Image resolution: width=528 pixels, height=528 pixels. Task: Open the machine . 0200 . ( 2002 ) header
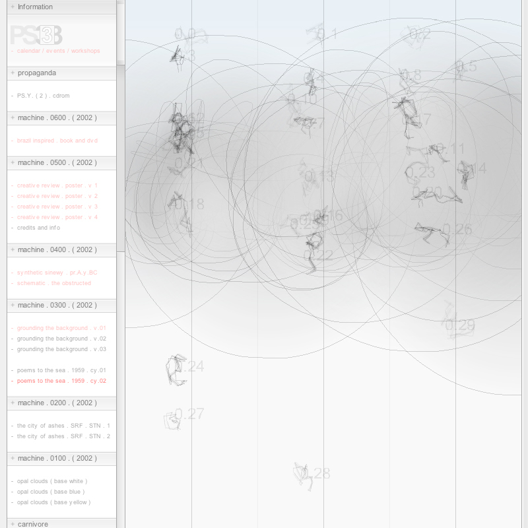click(x=57, y=403)
